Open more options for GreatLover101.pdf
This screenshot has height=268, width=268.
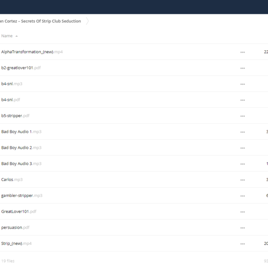tap(243, 212)
